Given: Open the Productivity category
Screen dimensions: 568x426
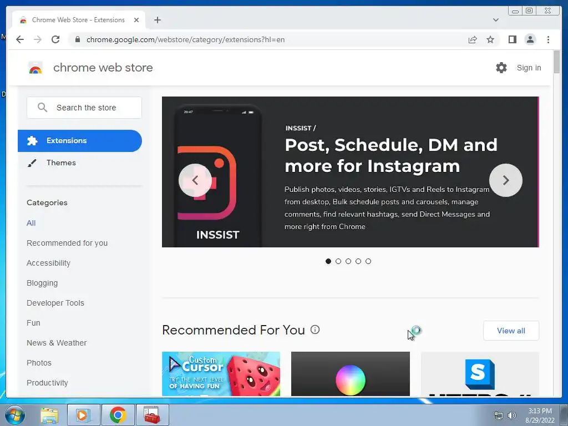Looking at the screenshot, I should [x=48, y=383].
